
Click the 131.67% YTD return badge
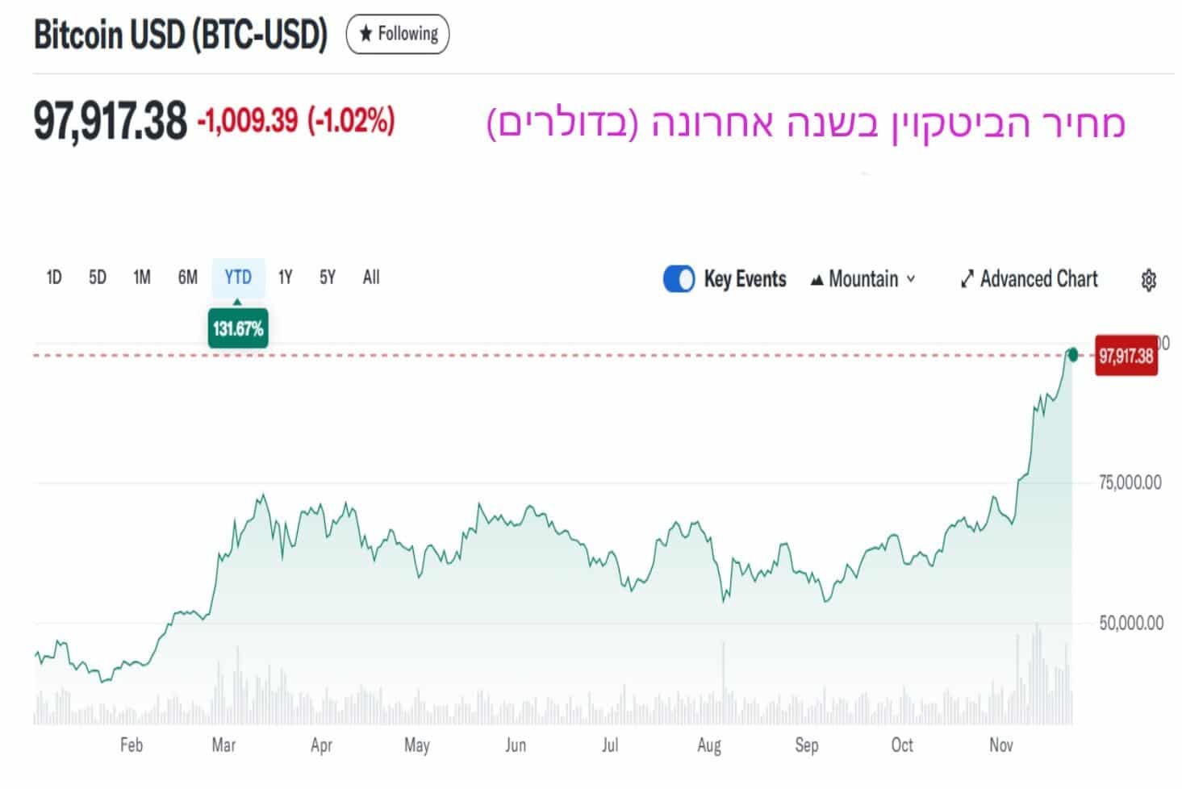[238, 329]
